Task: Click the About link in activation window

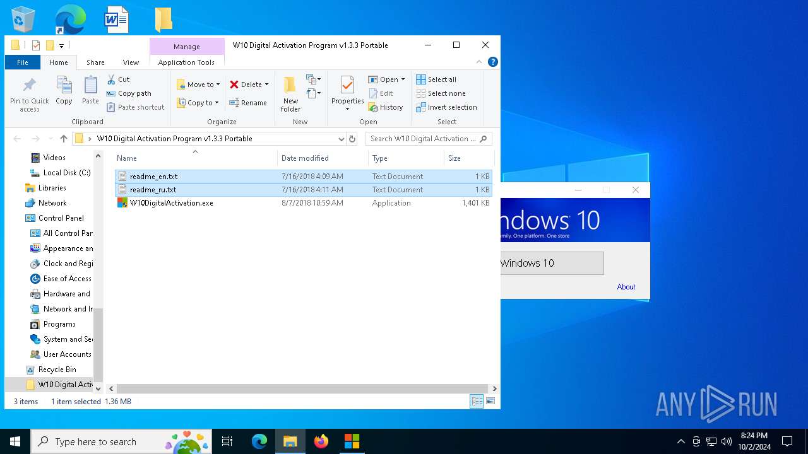Action: coord(626,287)
